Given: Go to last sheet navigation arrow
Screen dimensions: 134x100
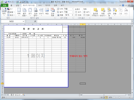Looking at the screenshot, I should [x=8, y=95].
